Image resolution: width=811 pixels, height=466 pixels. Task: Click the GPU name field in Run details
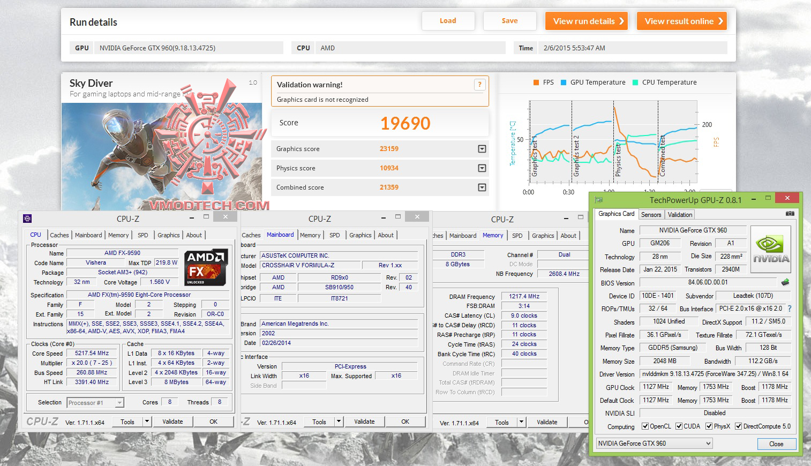(189, 48)
